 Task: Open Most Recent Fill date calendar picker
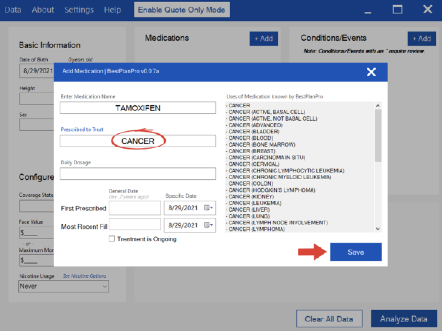click(209, 225)
